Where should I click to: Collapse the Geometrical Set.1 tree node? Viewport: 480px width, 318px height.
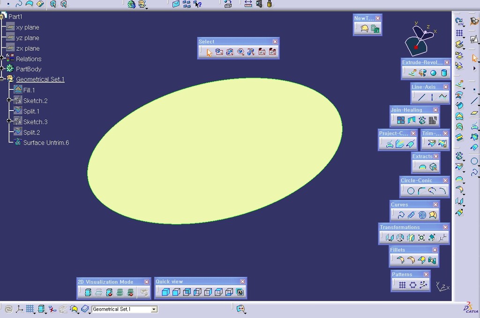[x=2, y=79]
